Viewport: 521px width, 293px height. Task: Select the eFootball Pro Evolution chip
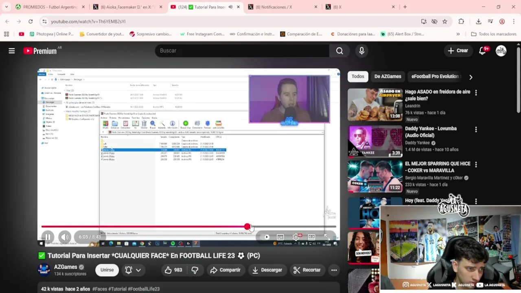click(x=435, y=76)
